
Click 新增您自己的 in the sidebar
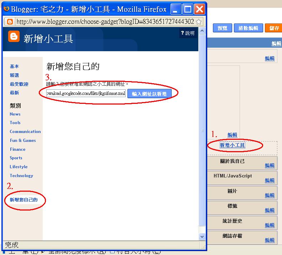click(23, 200)
